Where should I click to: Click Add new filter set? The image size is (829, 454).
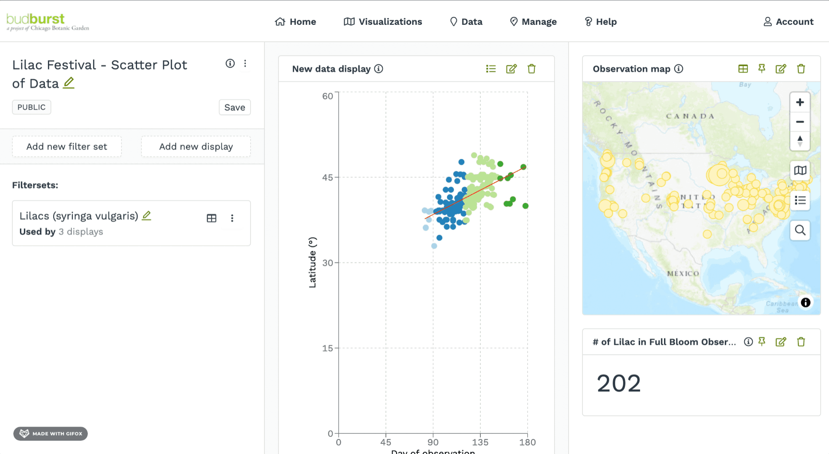67,147
